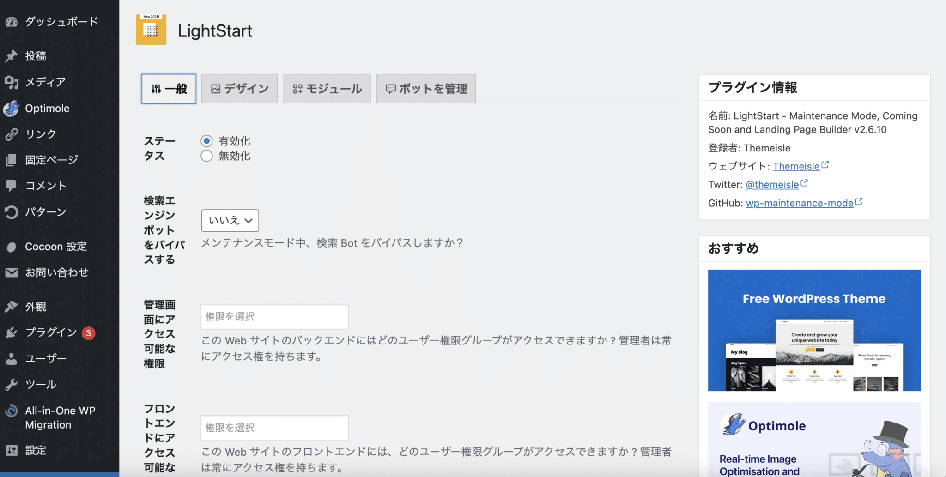Follow the Themeisle website link
946x477 pixels.
click(797, 166)
